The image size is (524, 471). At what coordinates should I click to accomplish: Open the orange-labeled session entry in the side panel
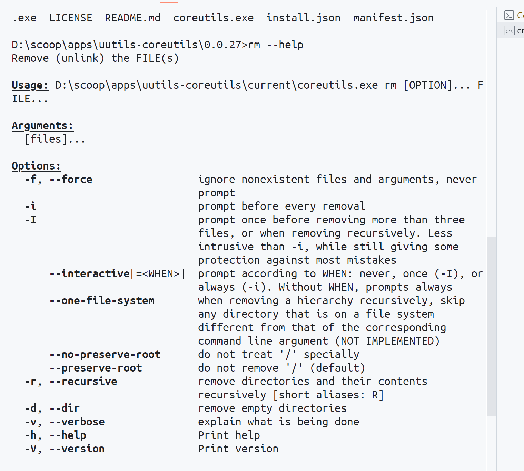511,15
